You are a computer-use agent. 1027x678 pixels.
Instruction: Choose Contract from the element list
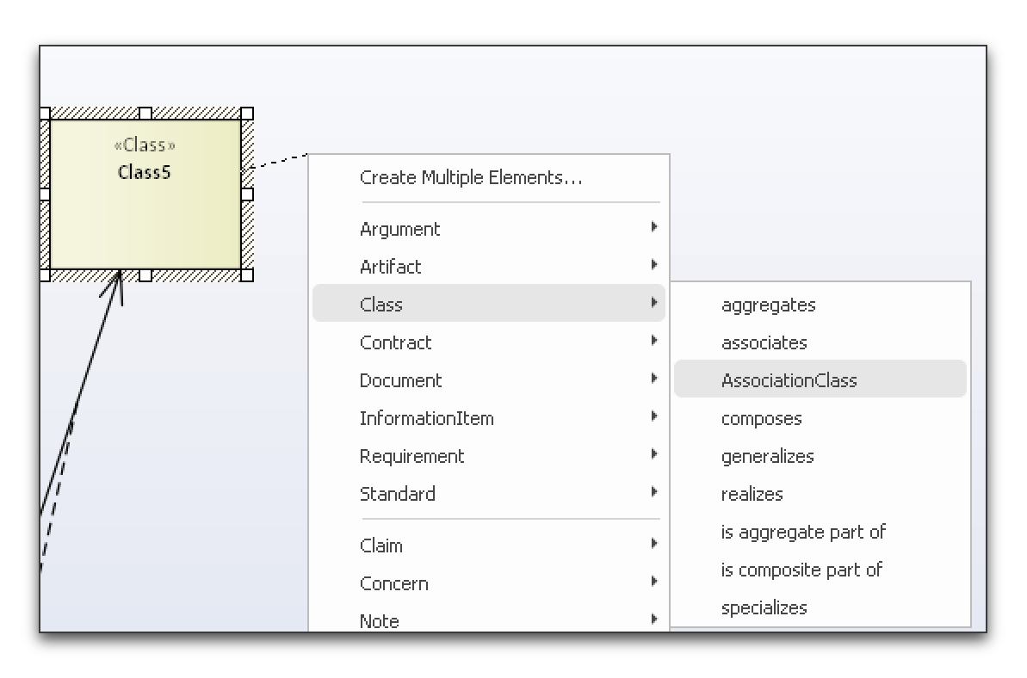point(396,342)
